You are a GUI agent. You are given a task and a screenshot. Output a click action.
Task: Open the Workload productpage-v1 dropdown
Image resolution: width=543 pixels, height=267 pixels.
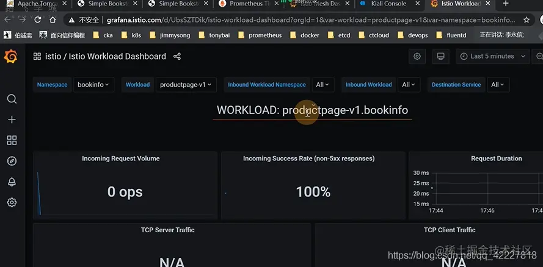click(x=186, y=85)
